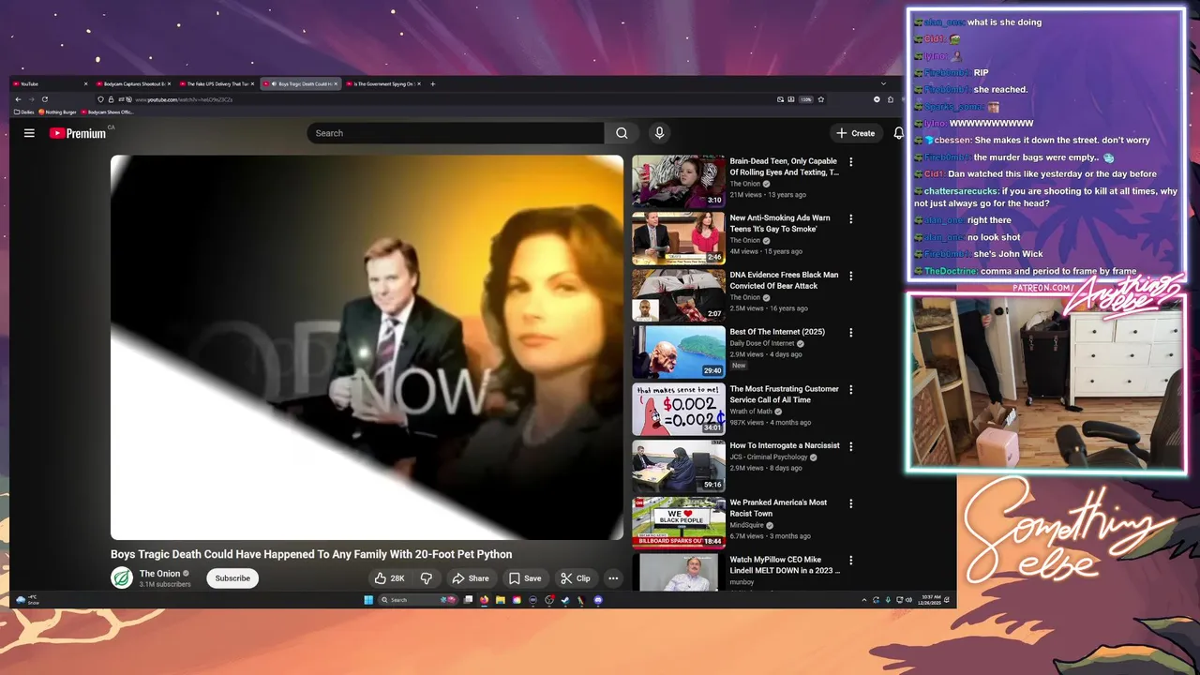Image resolution: width=1200 pixels, height=675 pixels.
Task: Open 'We Pranked America's Most Racist Town' thumbnail
Action: 679,522
